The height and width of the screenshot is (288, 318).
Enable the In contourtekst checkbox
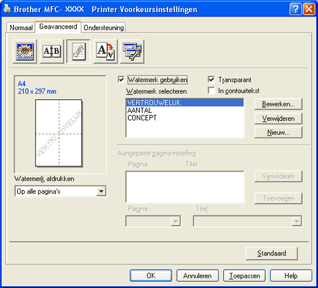[x=211, y=90]
